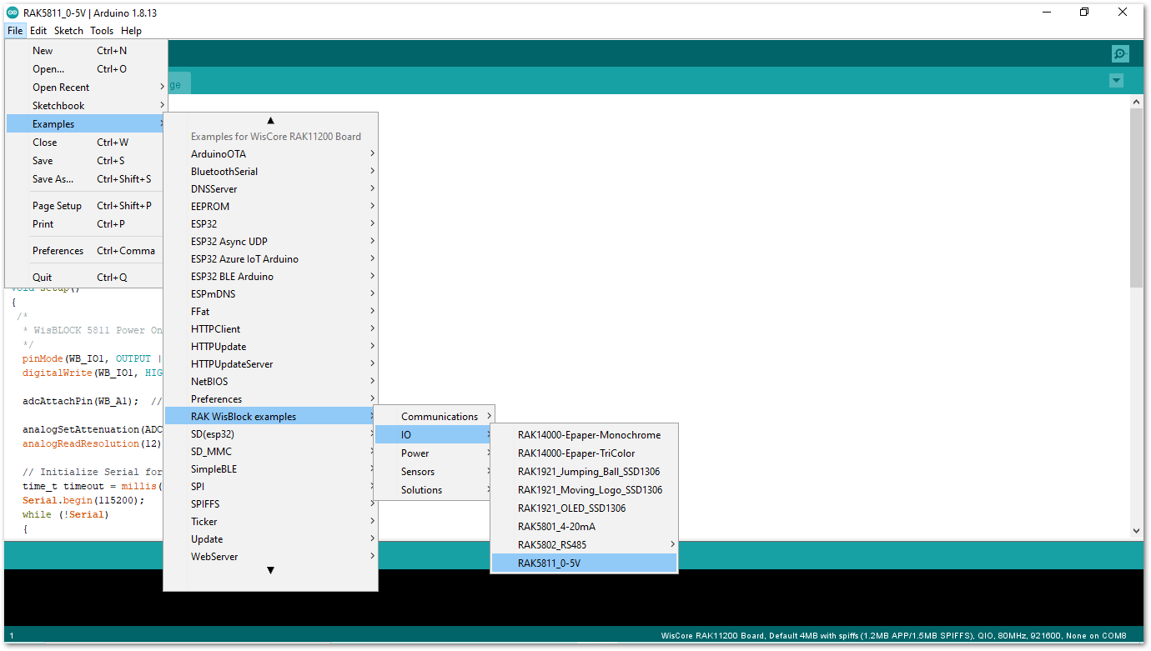Click the editor vertical scrollbar thumb
1151x651 pixels.
tap(1136, 198)
